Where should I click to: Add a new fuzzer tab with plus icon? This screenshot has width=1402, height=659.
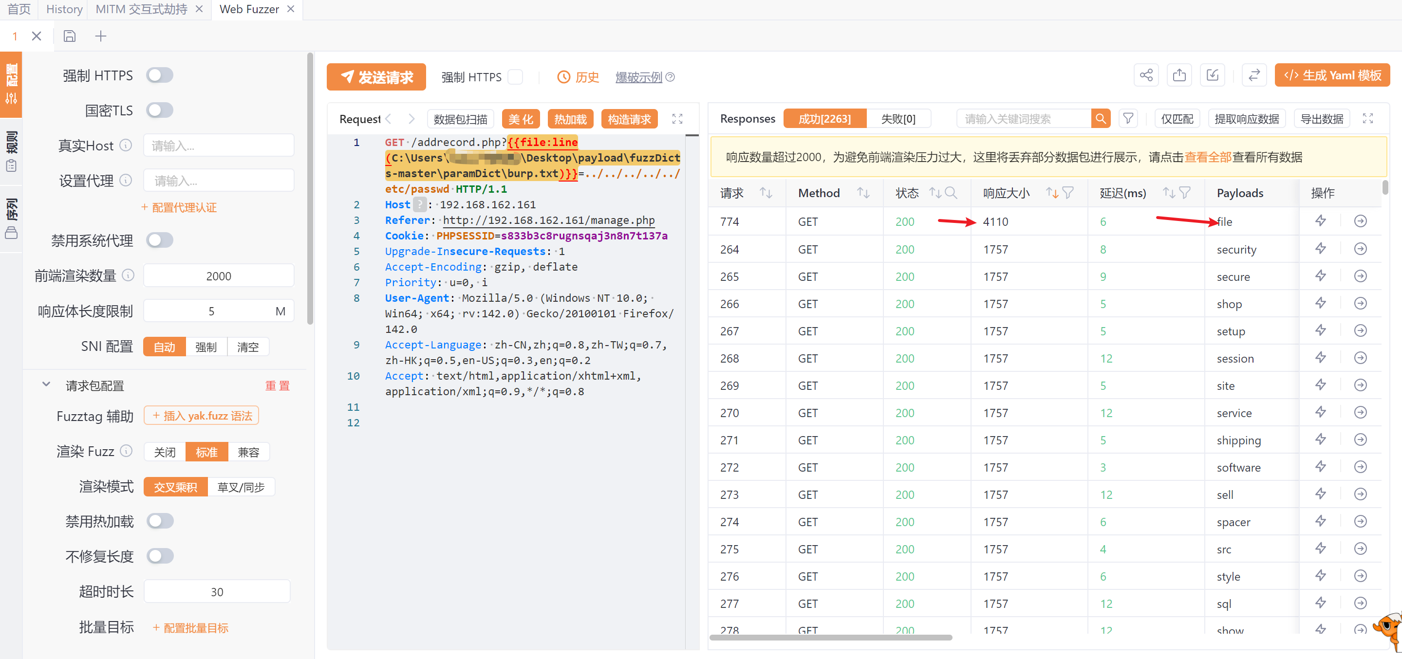[101, 36]
